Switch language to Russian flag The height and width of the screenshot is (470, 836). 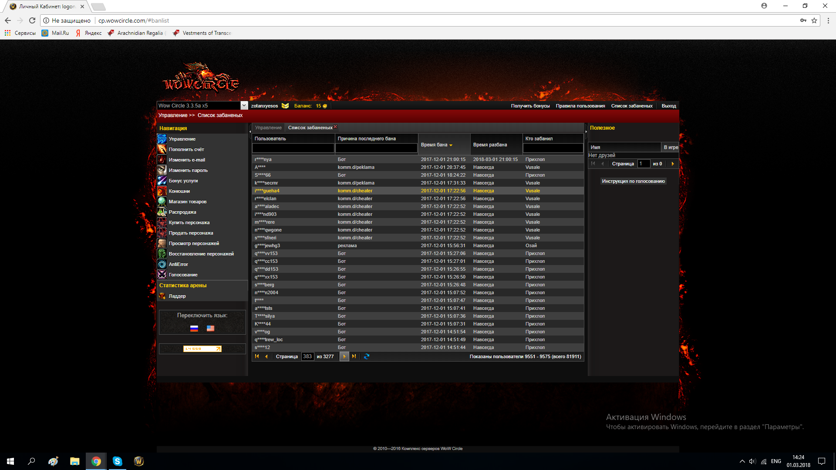(194, 329)
